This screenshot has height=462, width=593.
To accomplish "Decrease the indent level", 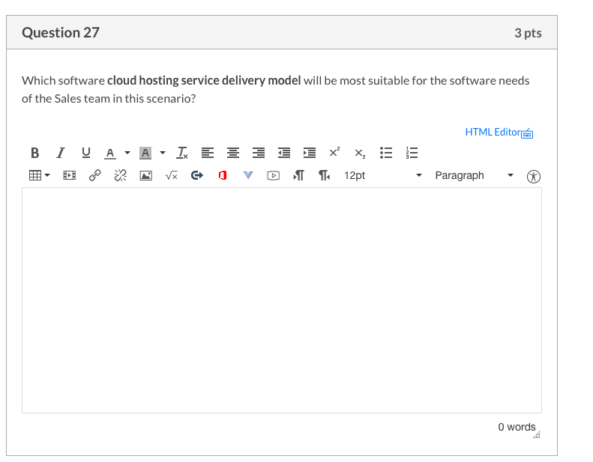I will click(x=284, y=153).
